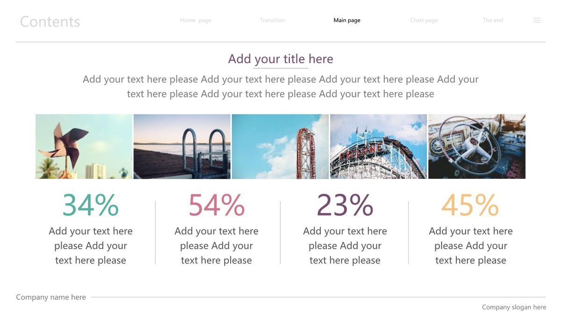Click the Company slogan here text
The image size is (561, 316).
[514, 307]
